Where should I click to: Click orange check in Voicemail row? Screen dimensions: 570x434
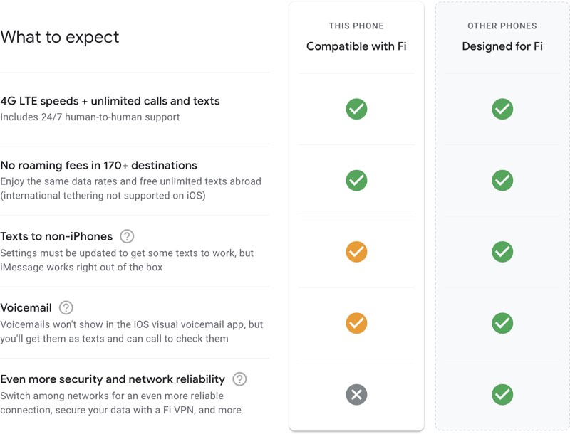pyautogui.click(x=356, y=323)
